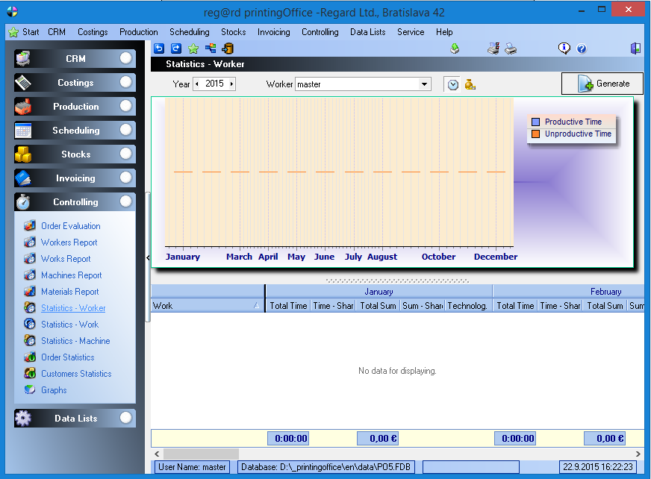Click the green favorites star icon in toolbar
This screenshot has width=651, height=479.
[193, 48]
